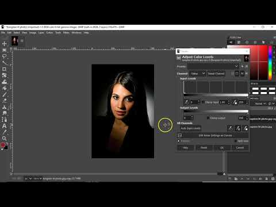This screenshot has height=207, width=276.
Task: Select the Paths tool
Action: click(4, 120)
